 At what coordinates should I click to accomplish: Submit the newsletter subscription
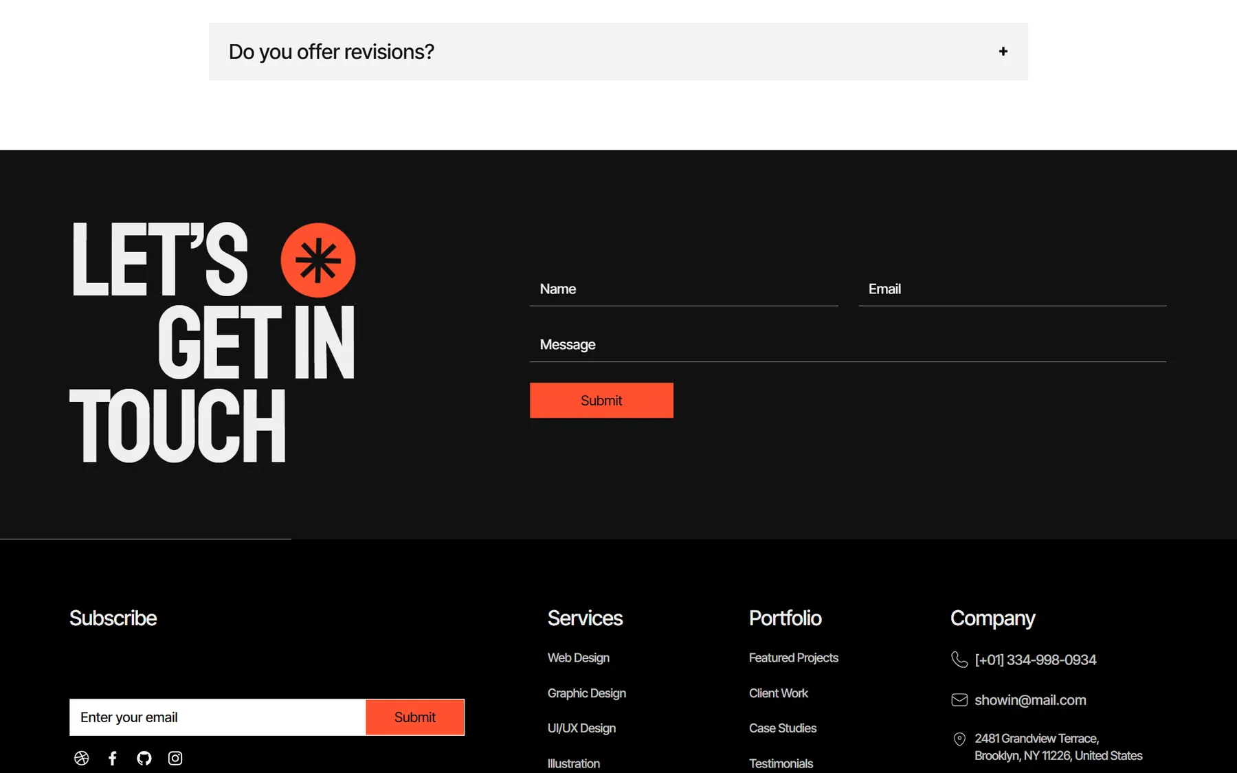coord(415,717)
